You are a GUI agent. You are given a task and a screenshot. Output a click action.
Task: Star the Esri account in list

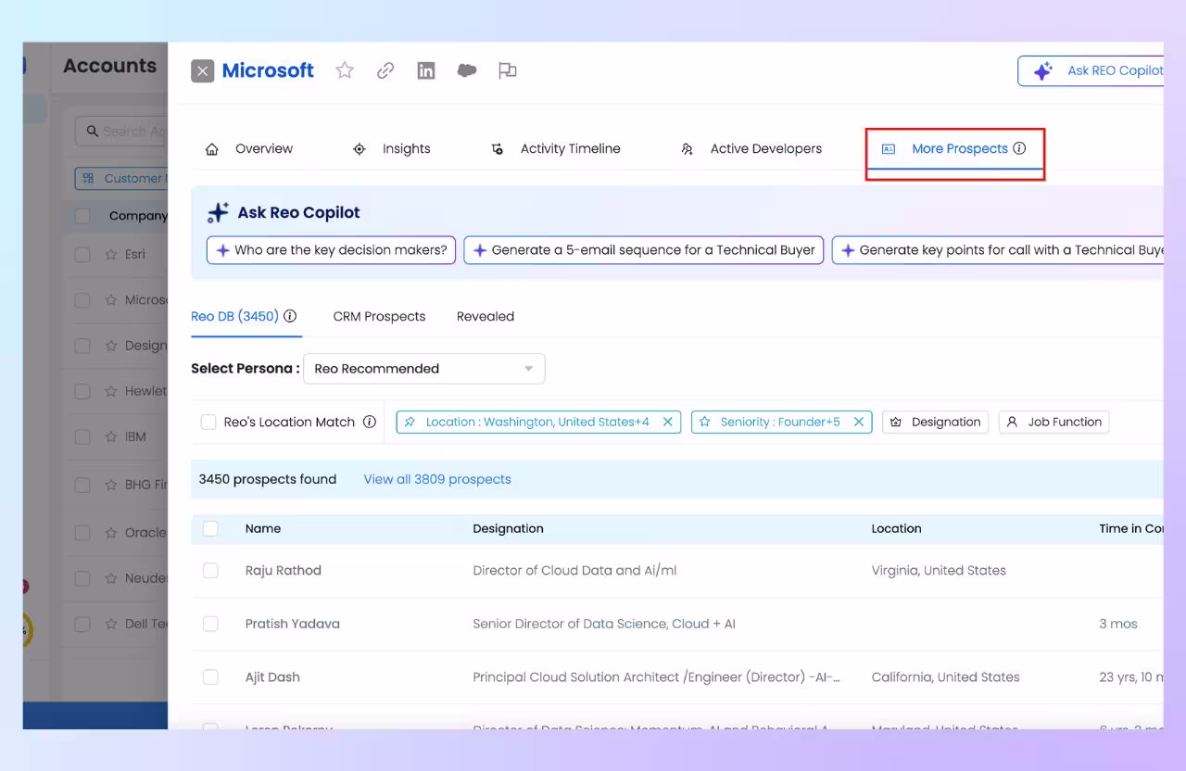110,255
